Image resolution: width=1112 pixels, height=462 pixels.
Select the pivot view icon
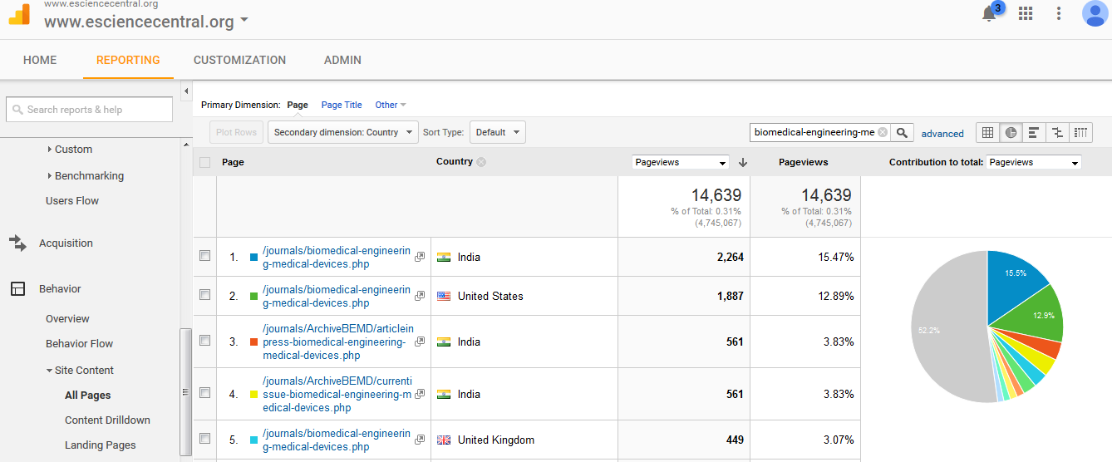click(x=1080, y=132)
